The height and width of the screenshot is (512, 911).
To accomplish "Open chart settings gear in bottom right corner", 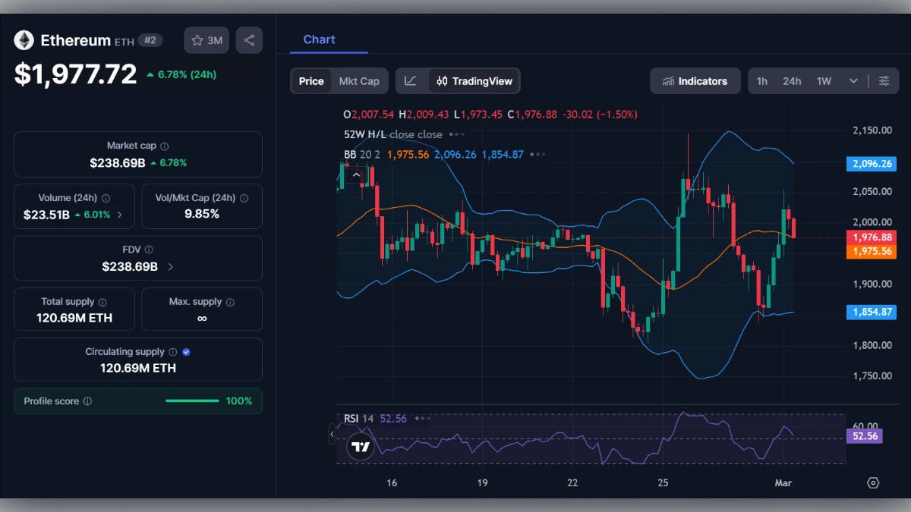I will tap(873, 482).
